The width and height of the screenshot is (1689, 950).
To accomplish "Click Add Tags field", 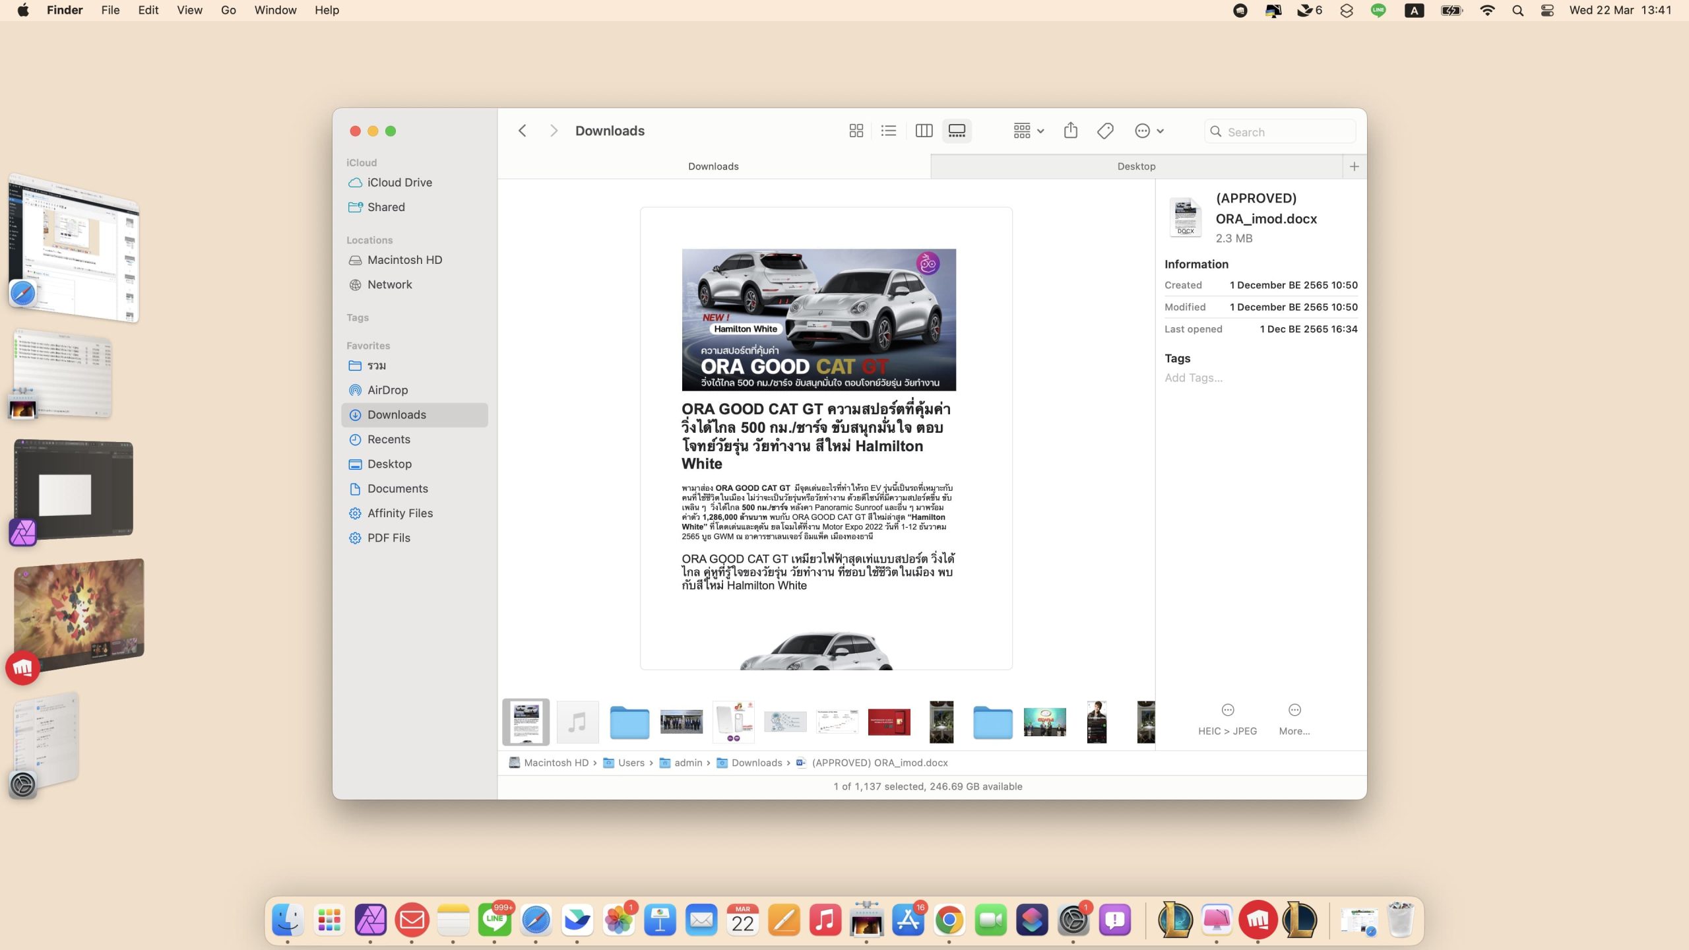I will (1193, 377).
